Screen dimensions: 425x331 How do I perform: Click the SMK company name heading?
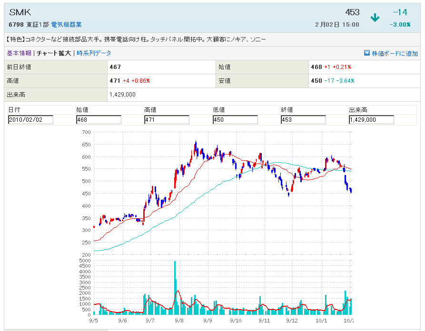point(20,12)
